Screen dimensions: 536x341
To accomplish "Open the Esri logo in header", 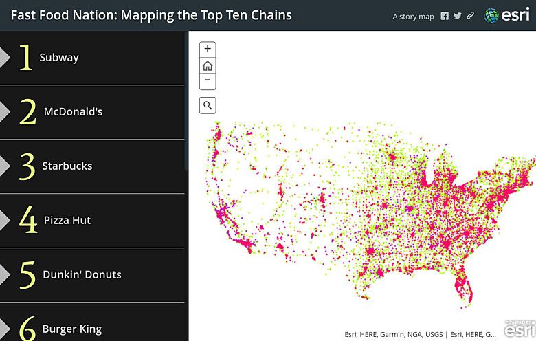I will [507, 15].
